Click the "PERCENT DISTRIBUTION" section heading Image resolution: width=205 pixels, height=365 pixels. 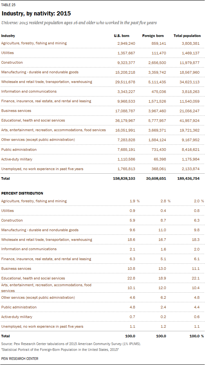coord(22,193)
